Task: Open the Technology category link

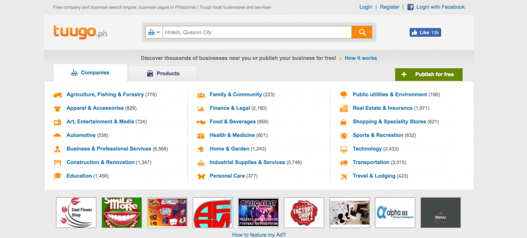Action: point(367,149)
